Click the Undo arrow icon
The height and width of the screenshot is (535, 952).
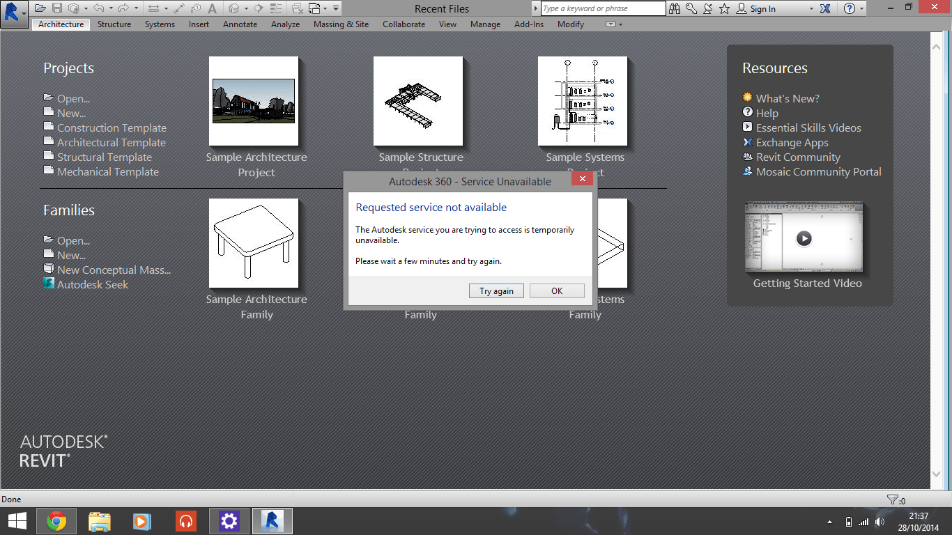coord(99,8)
